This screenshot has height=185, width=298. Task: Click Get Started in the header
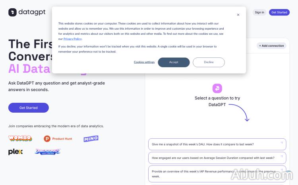[279, 12]
